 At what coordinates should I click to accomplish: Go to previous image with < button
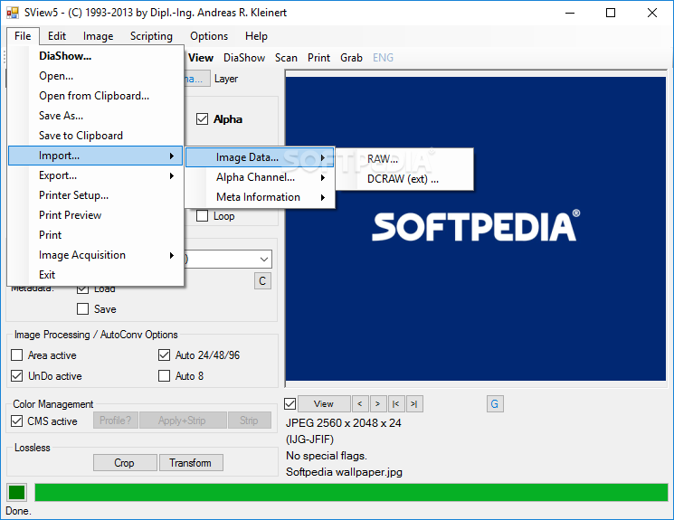pos(360,404)
